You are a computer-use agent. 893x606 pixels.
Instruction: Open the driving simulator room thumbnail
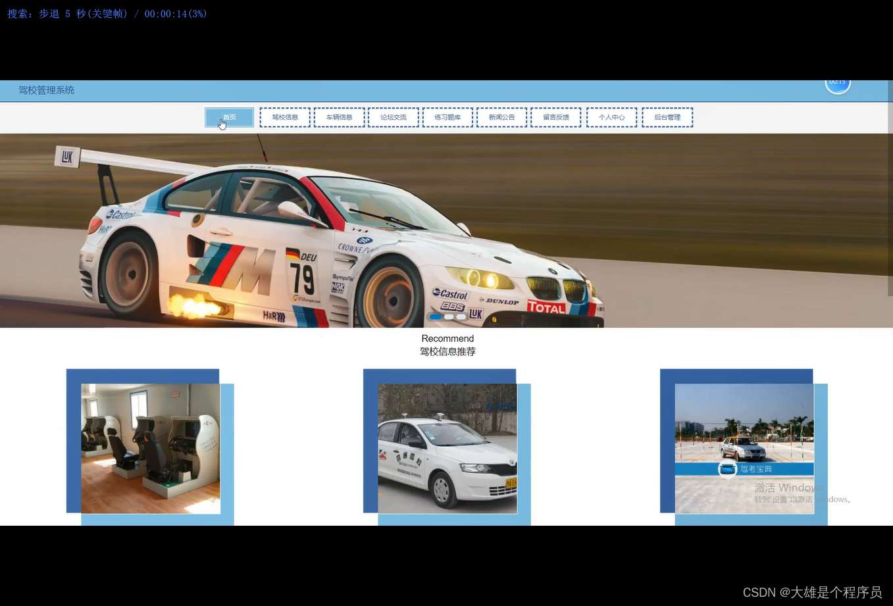point(151,448)
